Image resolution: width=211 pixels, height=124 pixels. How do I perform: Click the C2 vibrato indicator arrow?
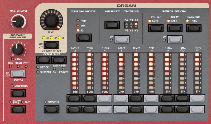pos(127,24)
